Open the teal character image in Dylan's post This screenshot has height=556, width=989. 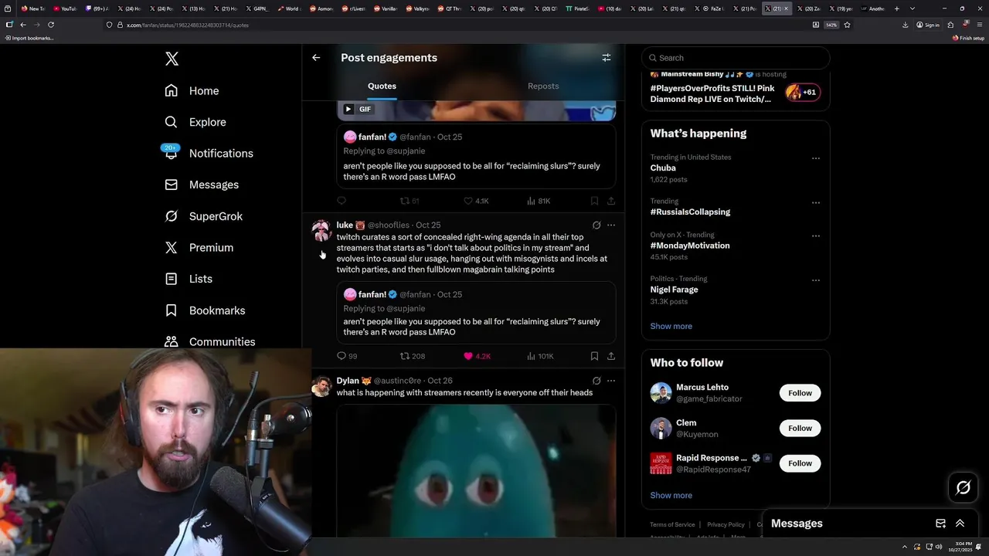[x=476, y=470]
